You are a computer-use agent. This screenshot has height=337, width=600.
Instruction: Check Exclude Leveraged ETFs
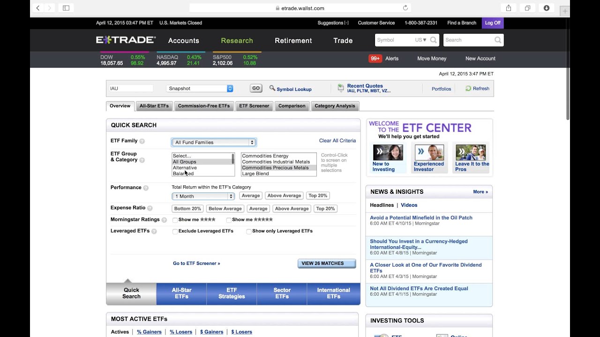(x=175, y=231)
